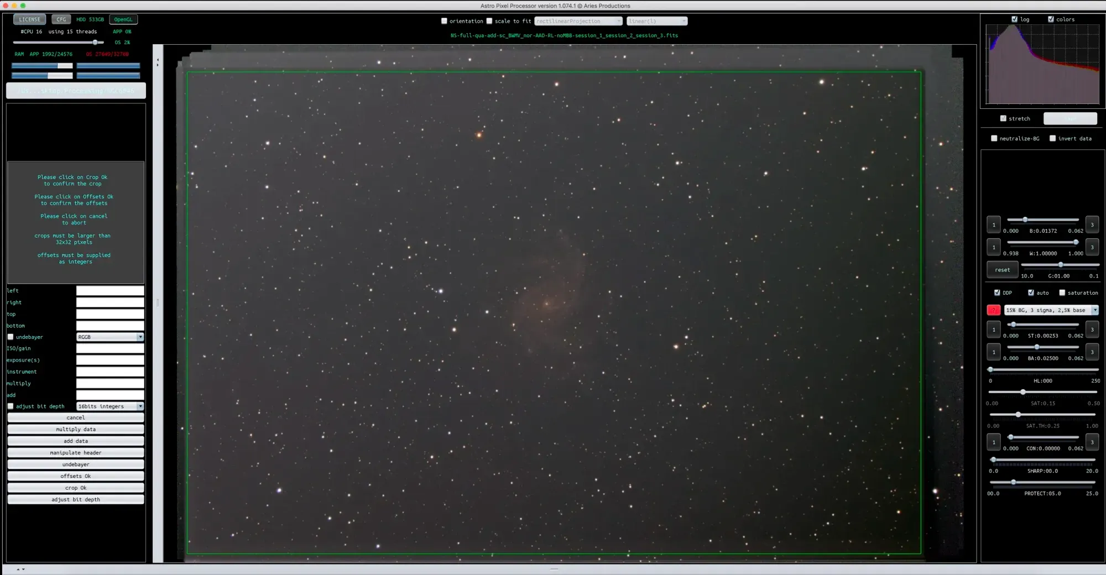
Task: Toggle the saturation checkbox
Action: [1062, 292]
